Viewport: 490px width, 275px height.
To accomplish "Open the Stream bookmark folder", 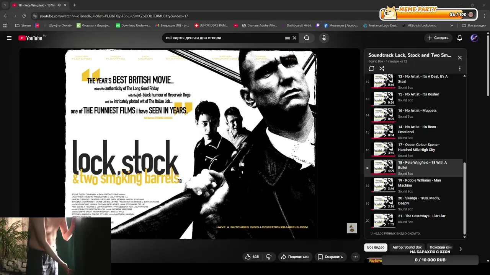I will pos(23,26).
